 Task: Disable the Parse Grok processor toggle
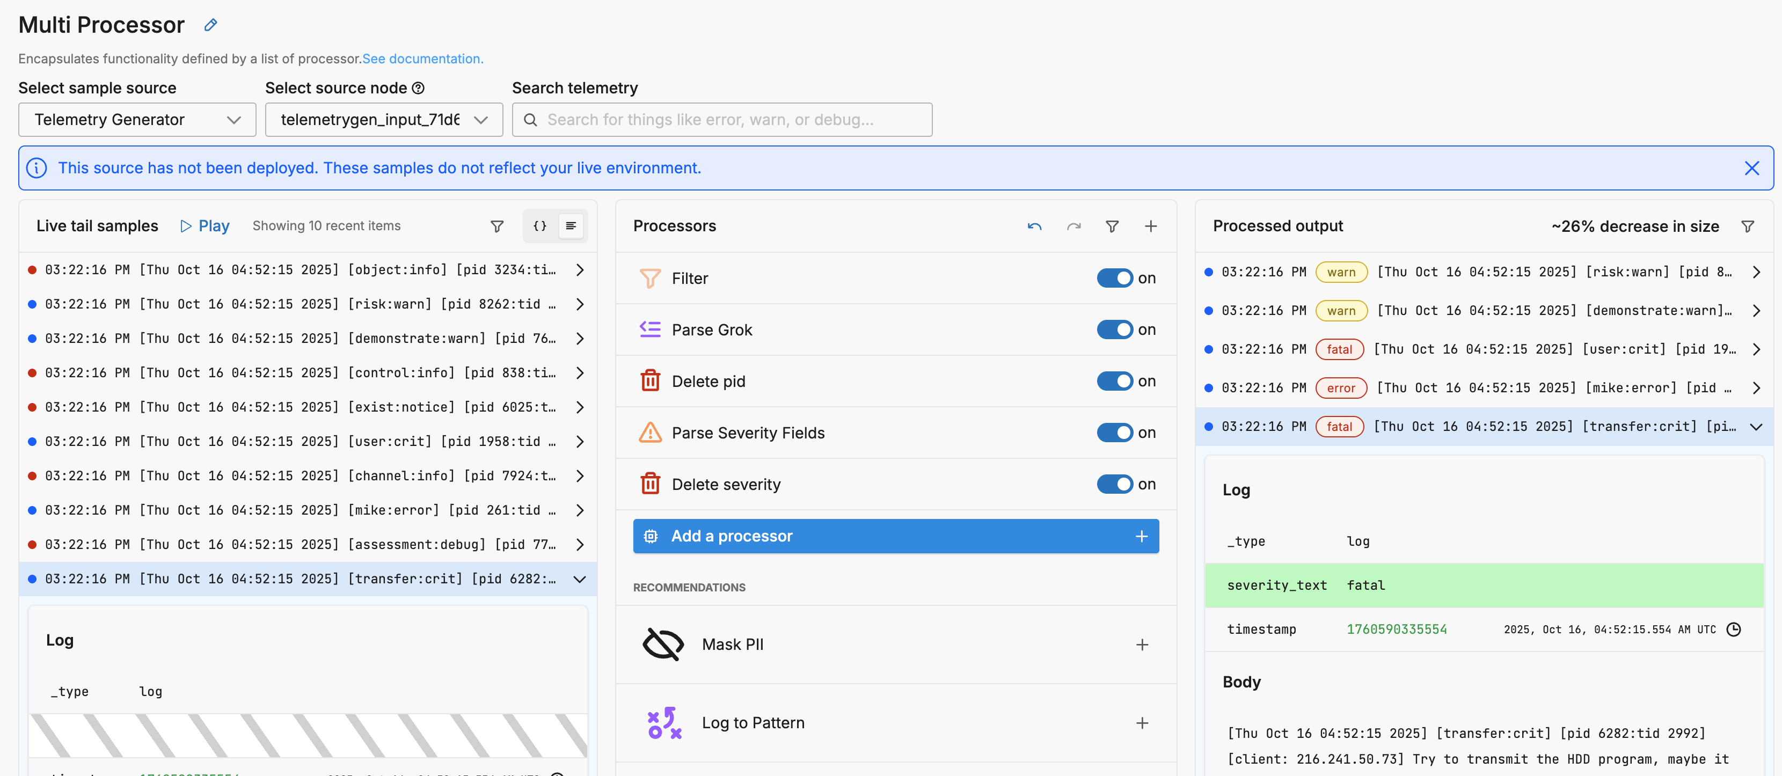[1114, 330]
